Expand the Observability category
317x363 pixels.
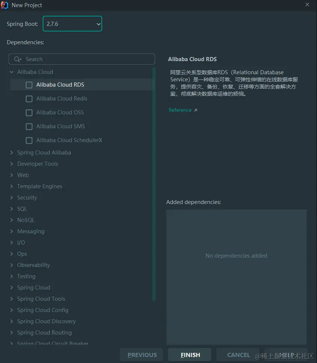click(x=12, y=265)
